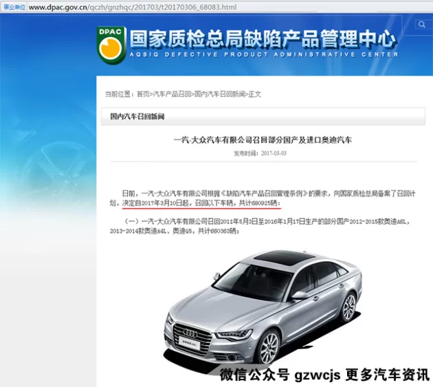The height and width of the screenshot is (387, 433).
Task: Click the 国家质检总局缺陷产品管理中心 site title
Action: click(x=263, y=38)
